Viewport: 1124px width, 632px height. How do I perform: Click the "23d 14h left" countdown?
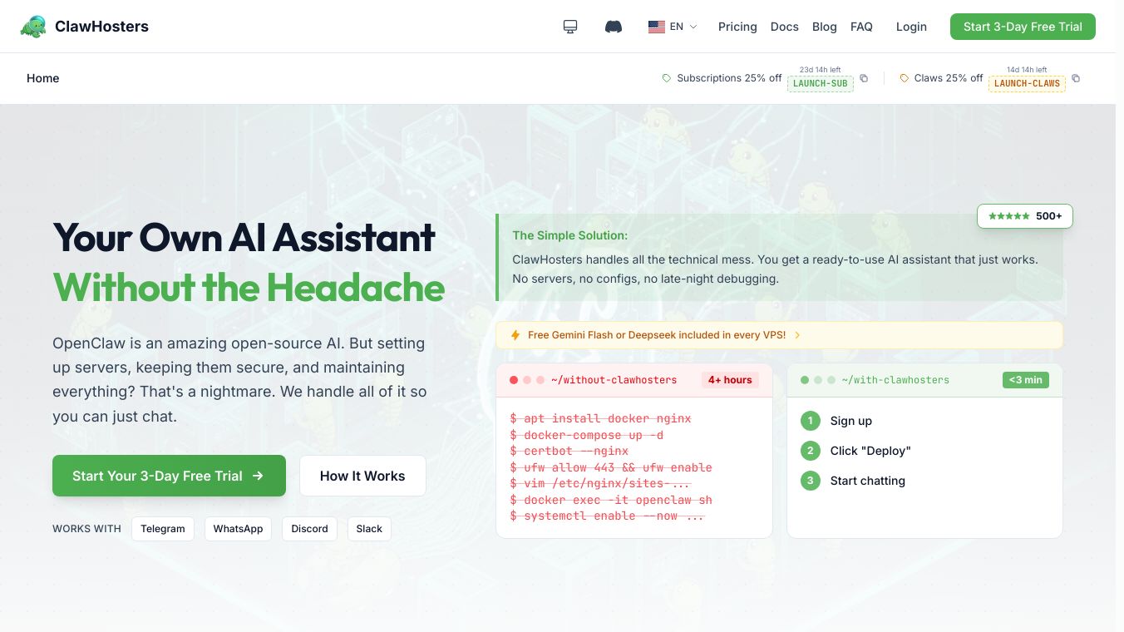point(821,70)
